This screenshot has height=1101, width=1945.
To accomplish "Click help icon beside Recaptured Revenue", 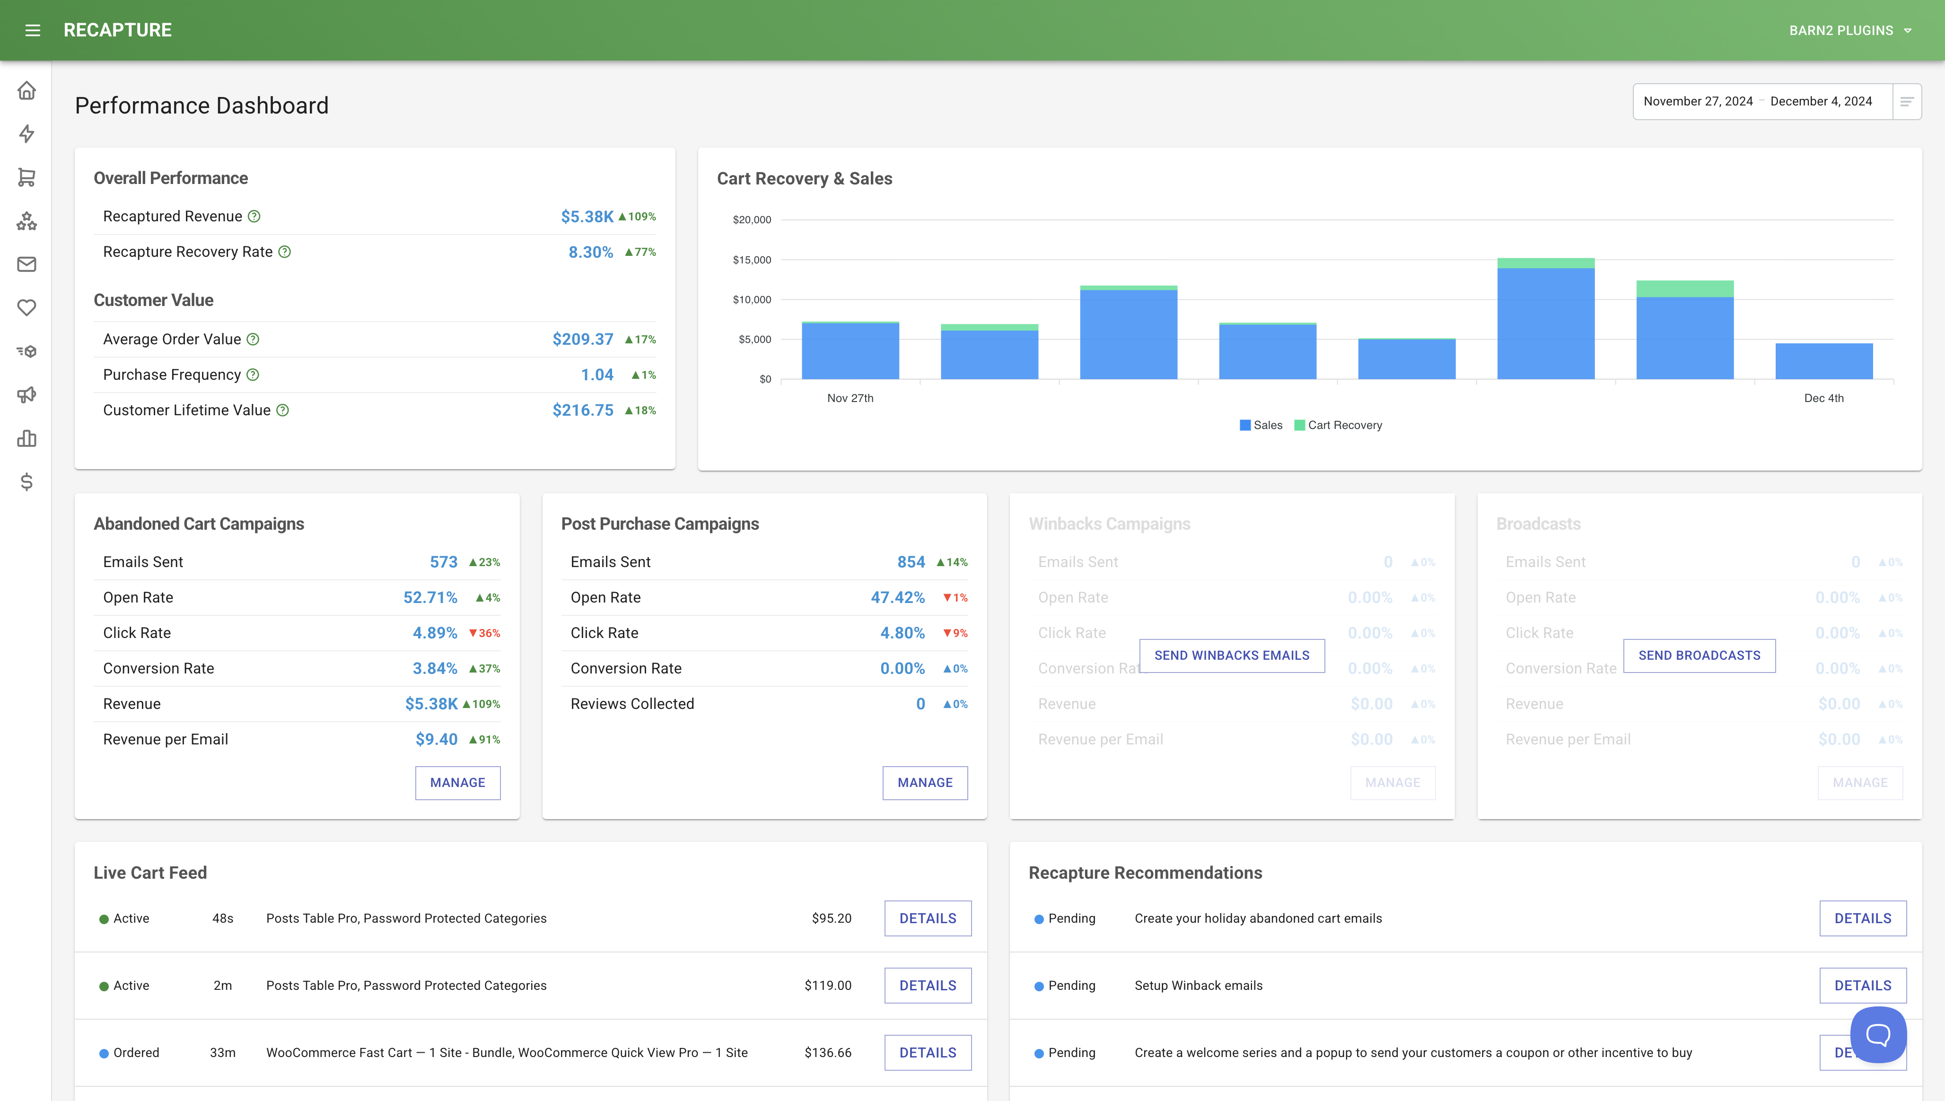I will (255, 216).
